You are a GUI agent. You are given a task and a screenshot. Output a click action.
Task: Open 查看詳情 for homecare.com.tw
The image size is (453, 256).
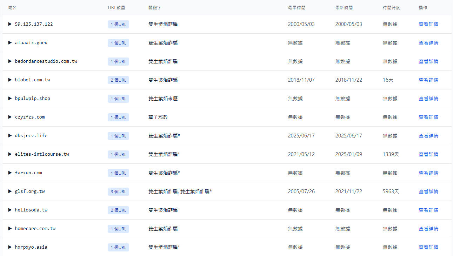[x=428, y=229]
